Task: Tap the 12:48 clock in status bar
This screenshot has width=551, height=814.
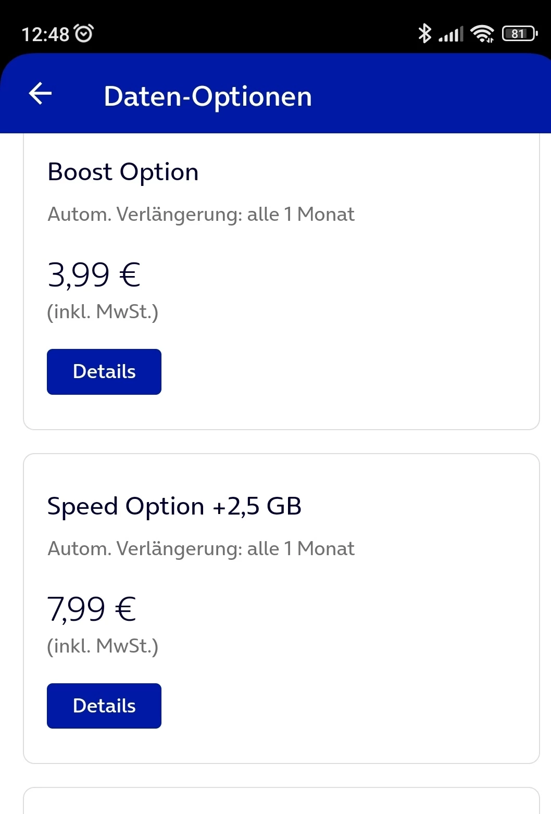Action: coord(45,34)
